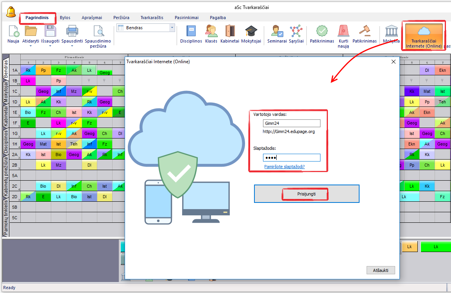
Task: Open the Disciplinos subjects icon
Action: point(191,32)
